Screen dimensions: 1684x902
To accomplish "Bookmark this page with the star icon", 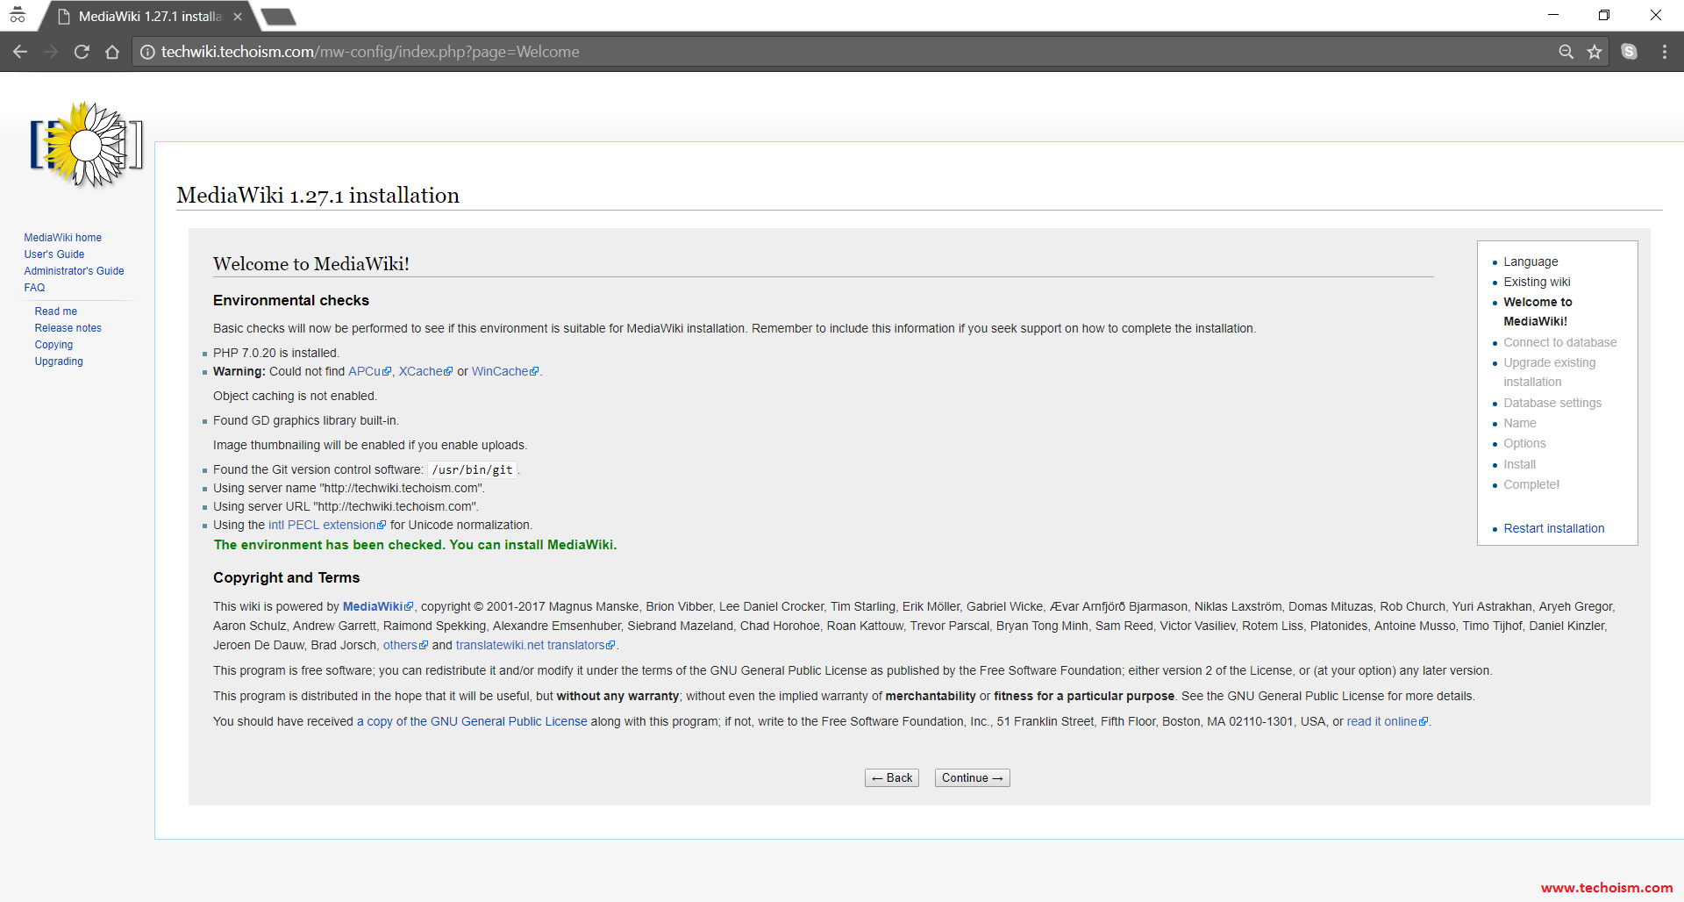I will [1595, 52].
